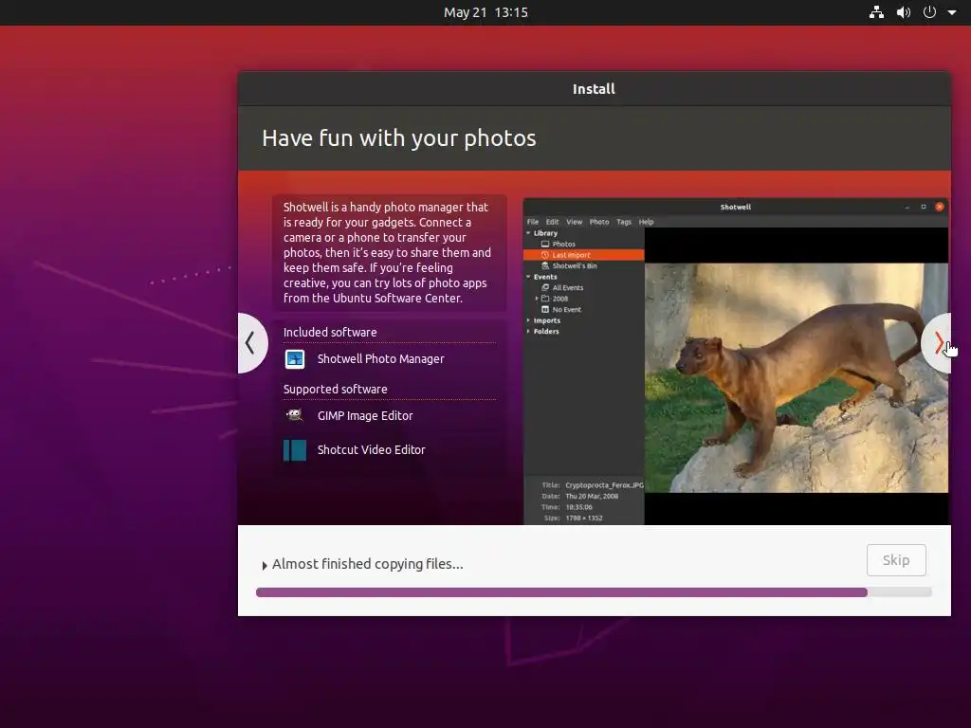Go to the next slideshow slide arrow

click(x=938, y=342)
